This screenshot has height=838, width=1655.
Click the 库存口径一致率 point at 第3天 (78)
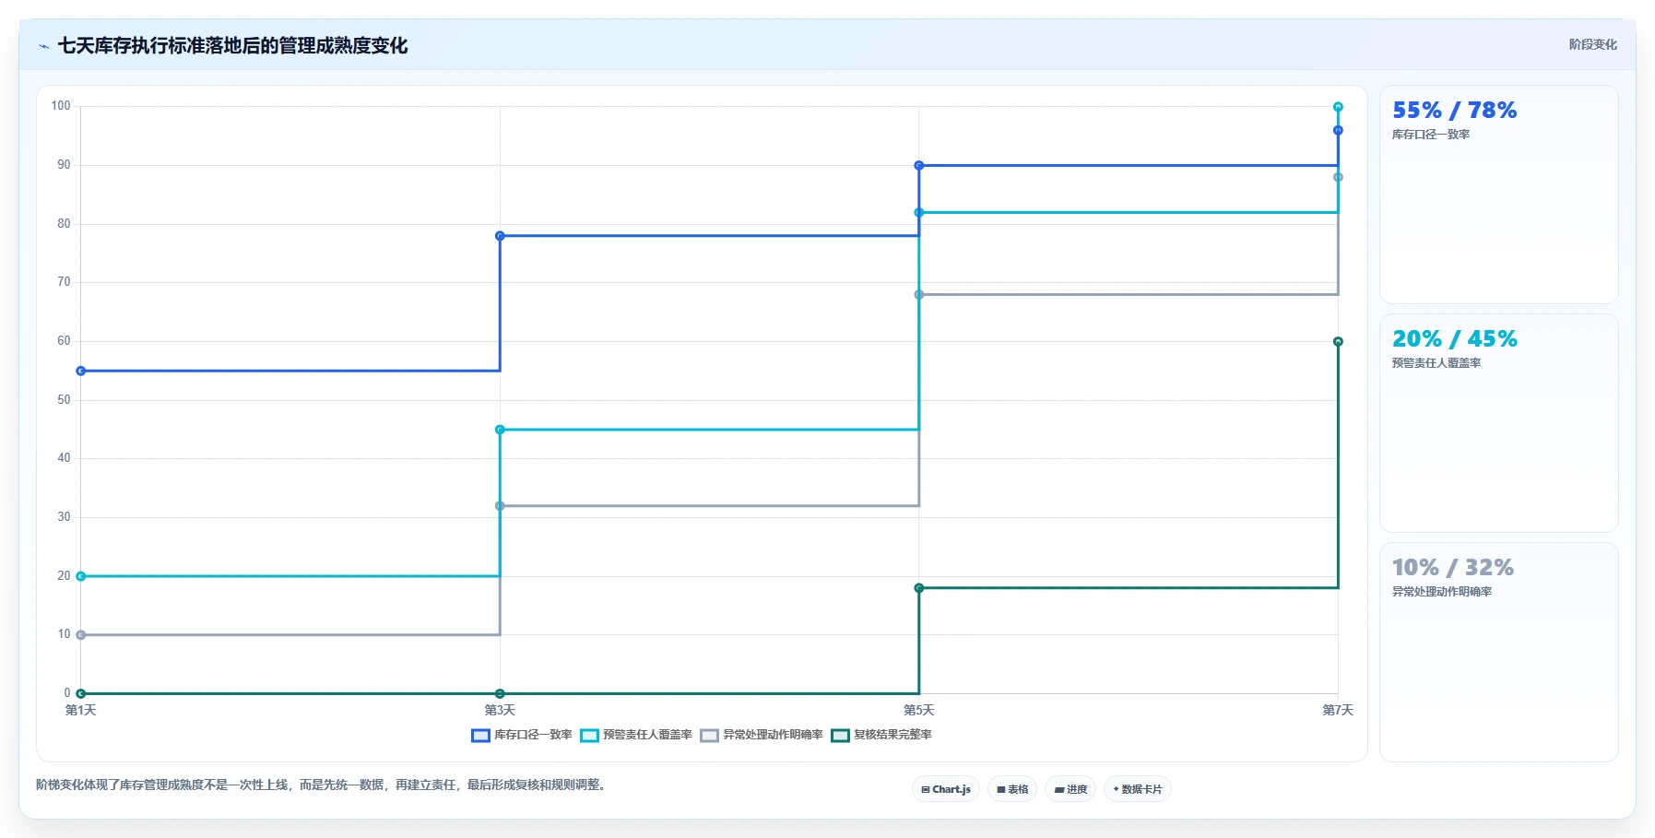pos(500,236)
